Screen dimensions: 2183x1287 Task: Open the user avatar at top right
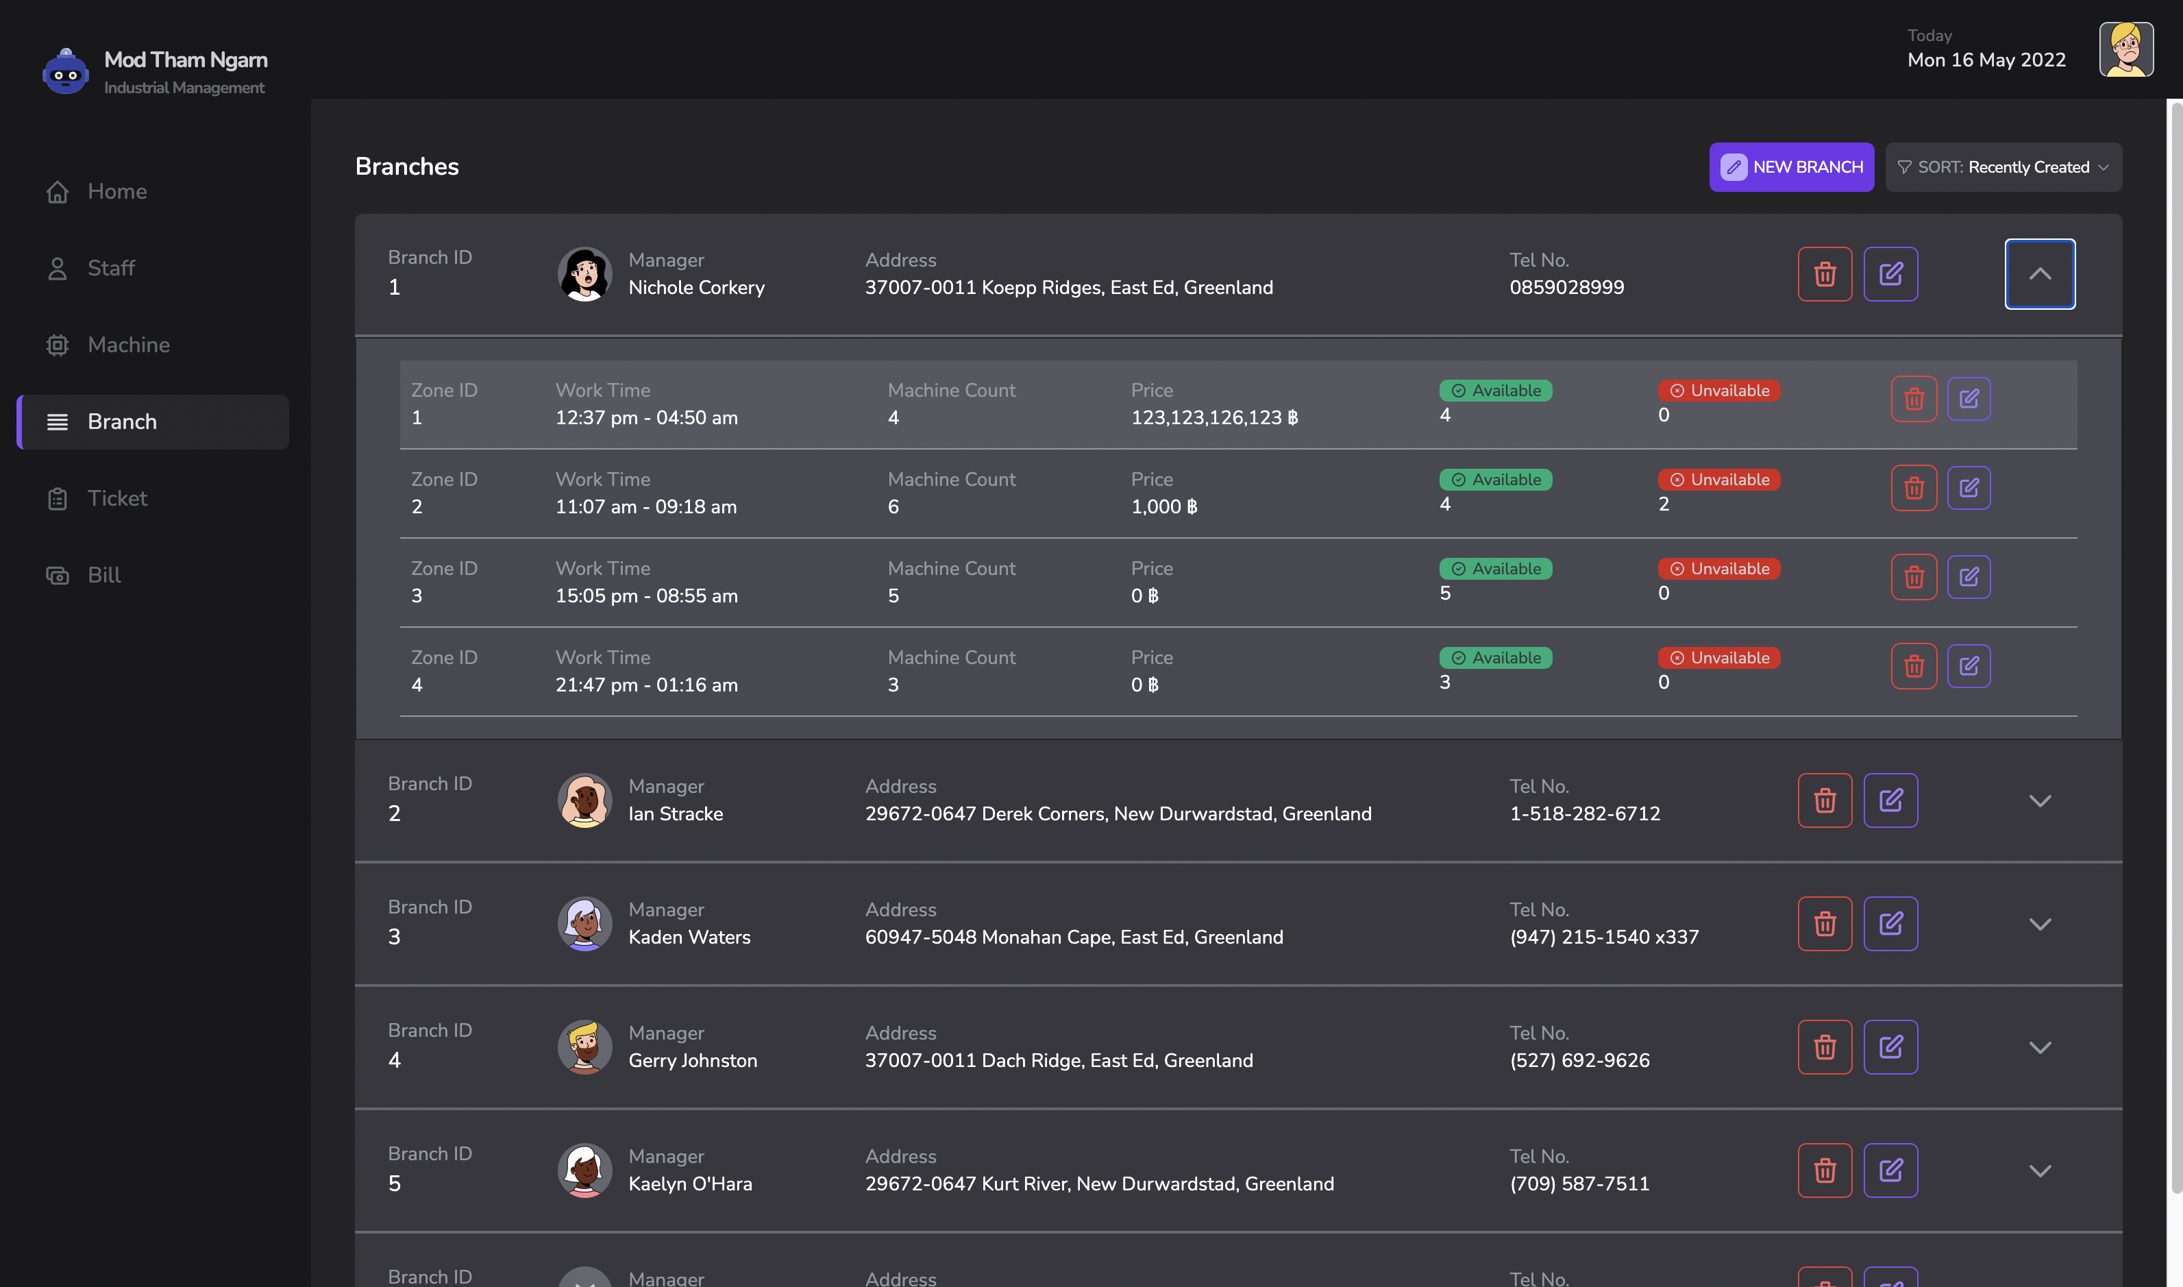coord(2125,49)
